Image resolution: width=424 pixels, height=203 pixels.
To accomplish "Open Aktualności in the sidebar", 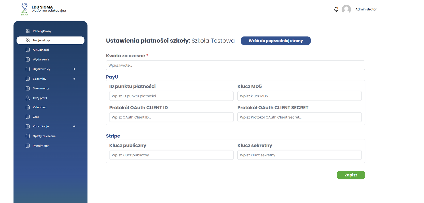I will [x=41, y=50].
